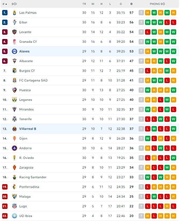Select the Villarreal B yellow submarine crest
Image resolution: width=180 pixels, height=221 pixels.
pyautogui.click(x=15, y=129)
